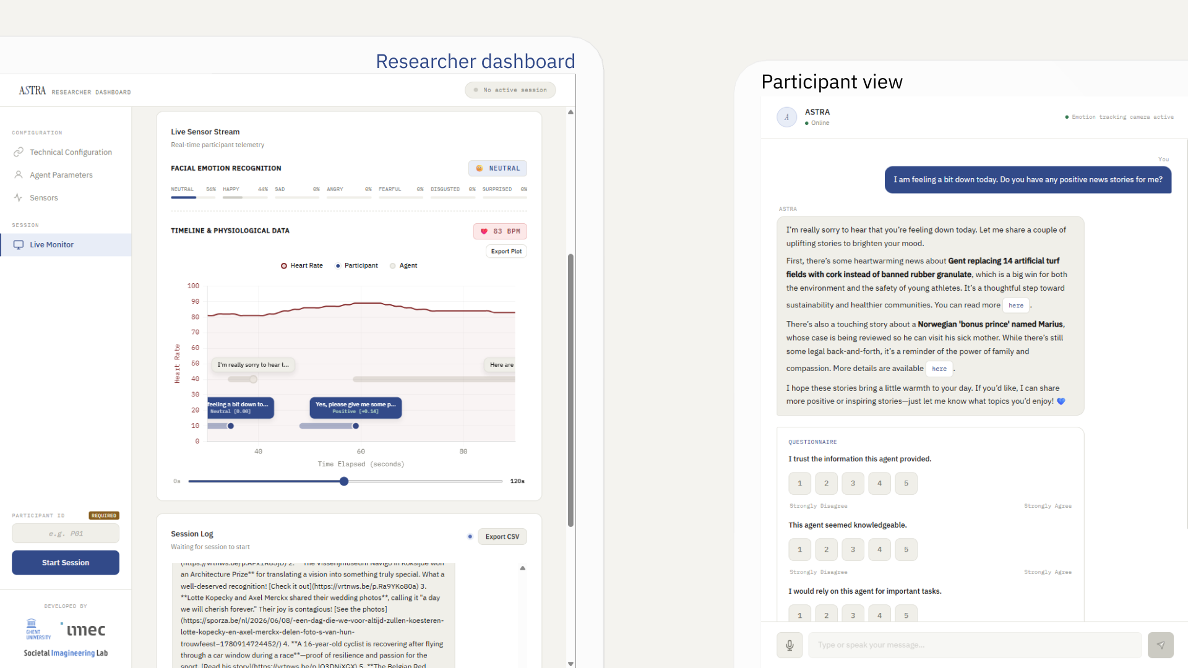Rate trust in information as 2

827,484
